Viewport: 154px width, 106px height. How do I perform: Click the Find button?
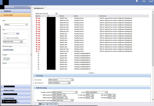point(18,33)
